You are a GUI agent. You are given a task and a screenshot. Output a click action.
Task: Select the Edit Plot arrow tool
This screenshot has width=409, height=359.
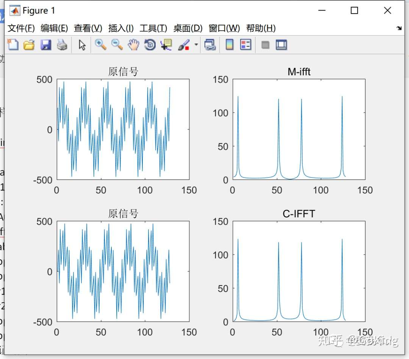point(82,45)
